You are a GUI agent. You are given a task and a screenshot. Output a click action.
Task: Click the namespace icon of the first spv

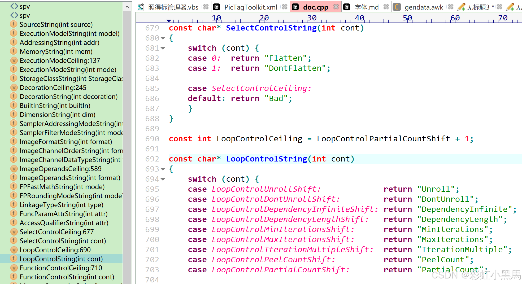point(14,6)
